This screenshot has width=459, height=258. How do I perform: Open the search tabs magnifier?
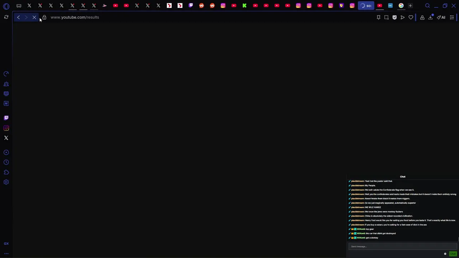pyautogui.click(x=427, y=5)
